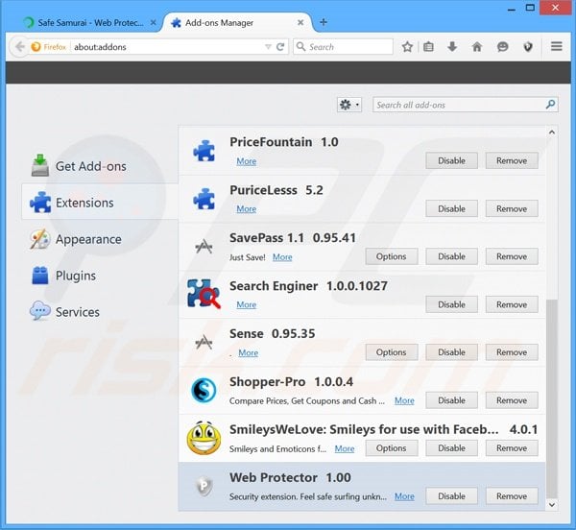Select the Add-ons Manager tab
Viewport: 576px width, 530px height.
[238, 22]
